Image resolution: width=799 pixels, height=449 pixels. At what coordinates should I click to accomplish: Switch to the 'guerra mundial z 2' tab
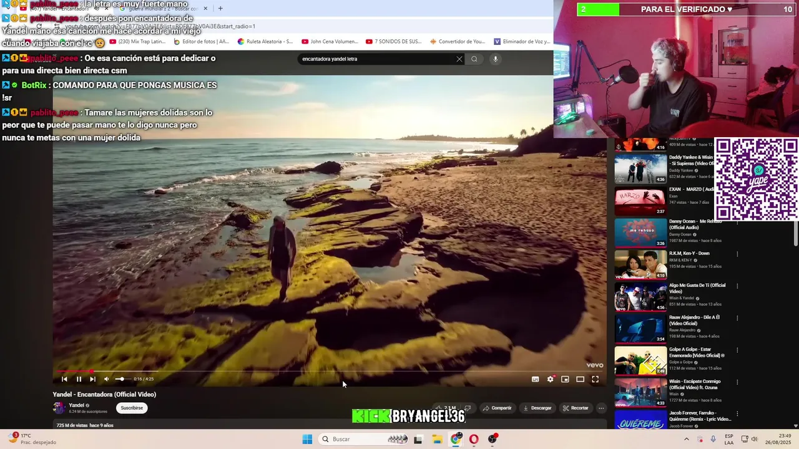[164, 9]
